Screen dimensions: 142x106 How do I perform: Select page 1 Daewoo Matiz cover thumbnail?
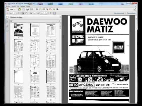[19, 30]
